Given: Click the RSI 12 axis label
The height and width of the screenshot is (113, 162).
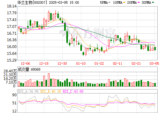Looking at the screenshot, I should click(x=14, y=111).
